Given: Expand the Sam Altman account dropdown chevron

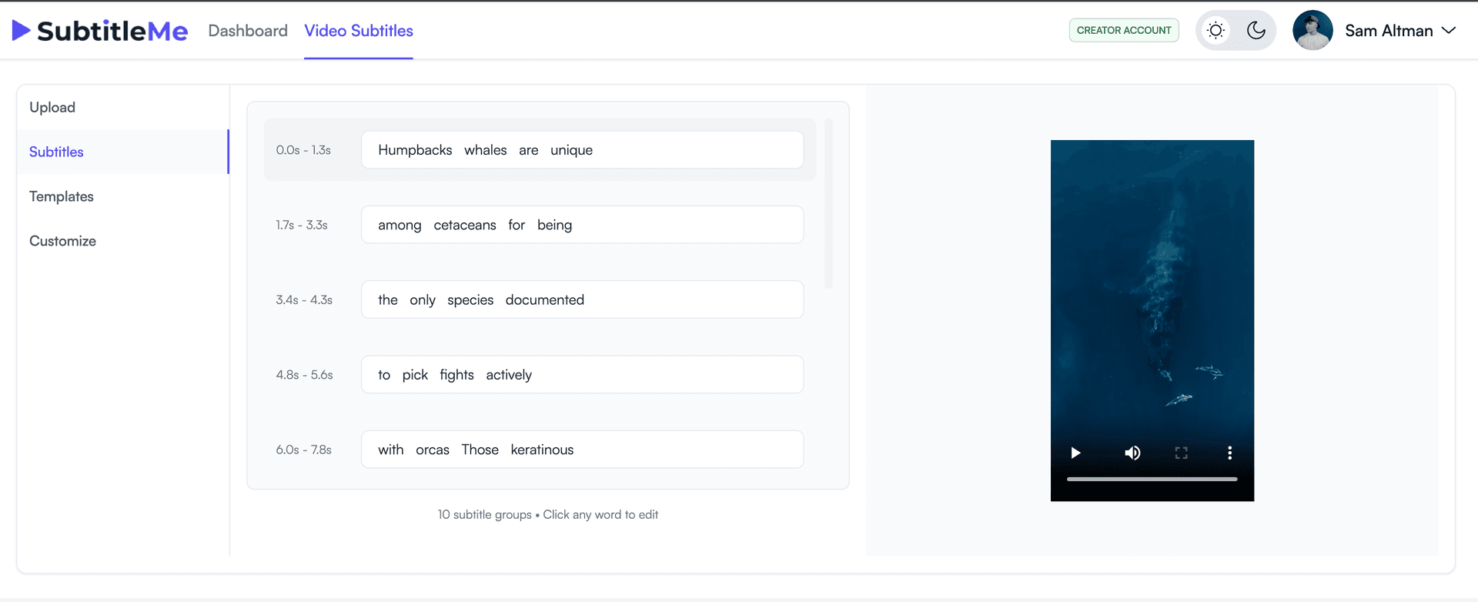Looking at the screenshot, I should (x=1449, y=31).
